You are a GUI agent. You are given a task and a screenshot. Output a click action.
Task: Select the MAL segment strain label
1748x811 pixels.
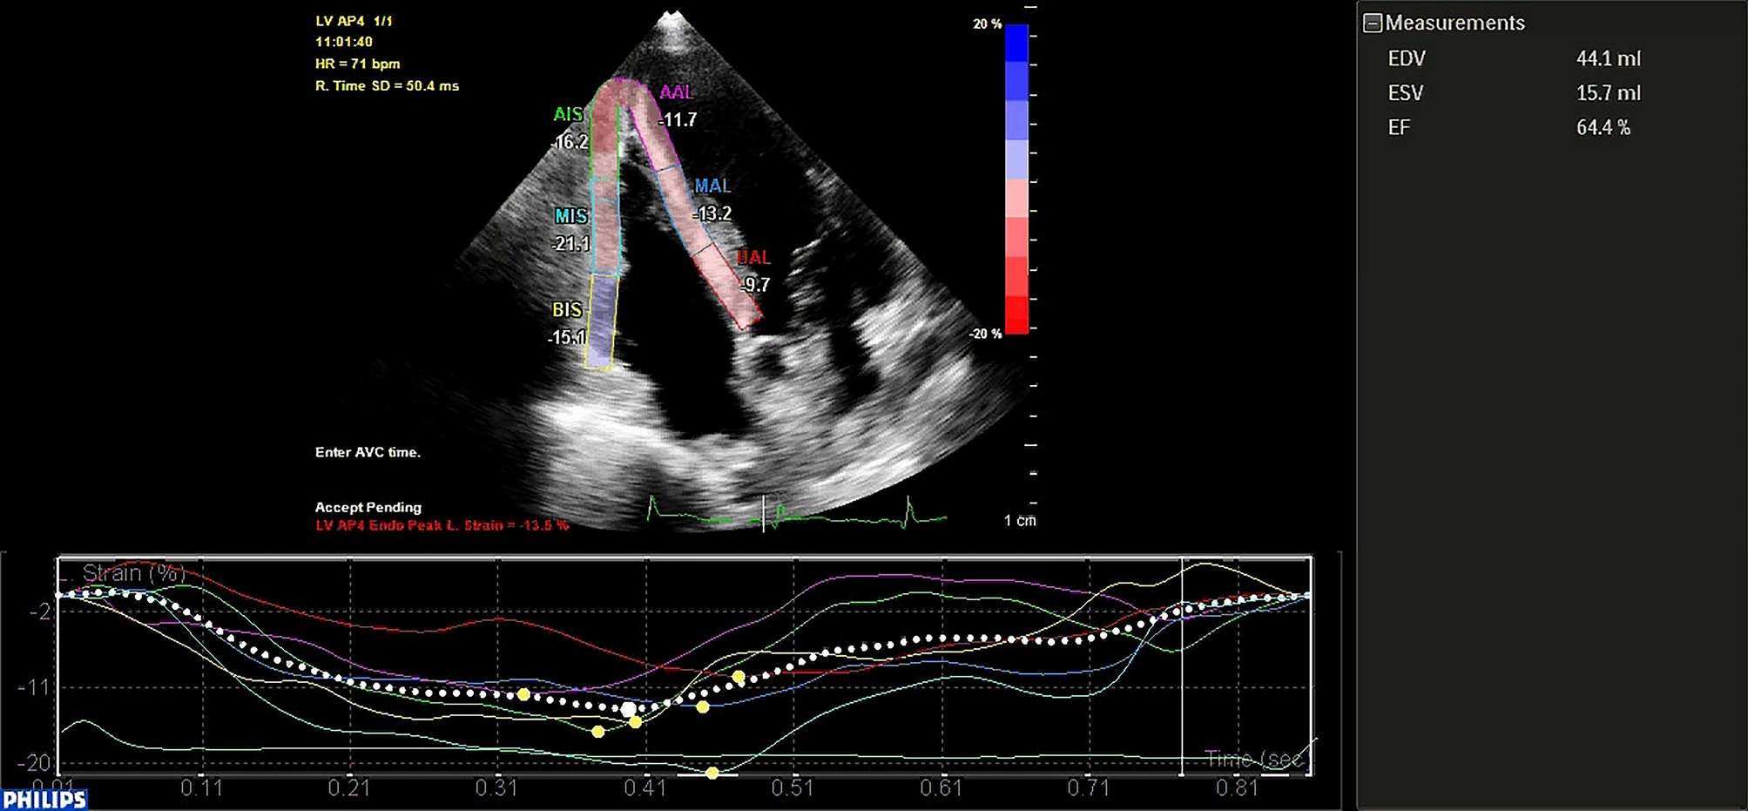tap(712, 185)
